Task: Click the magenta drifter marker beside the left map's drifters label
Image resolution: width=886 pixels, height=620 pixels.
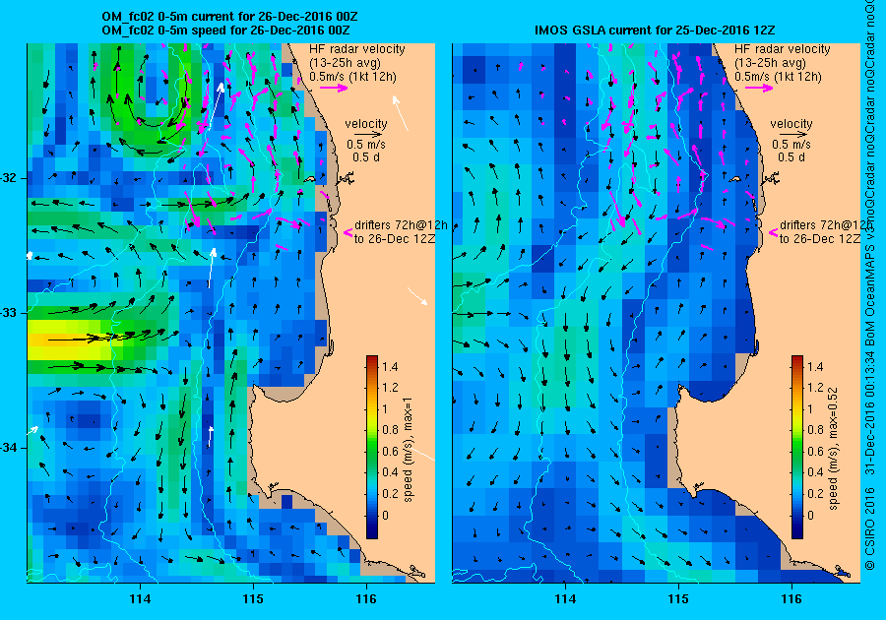Action: click(x=348, y=232)
